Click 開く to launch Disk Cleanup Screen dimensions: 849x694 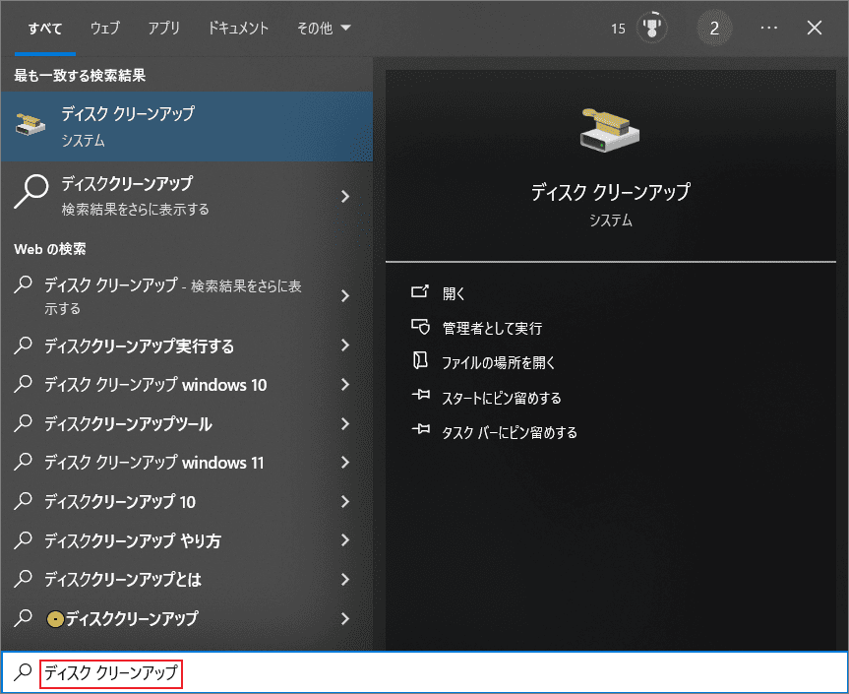point(455,294)
